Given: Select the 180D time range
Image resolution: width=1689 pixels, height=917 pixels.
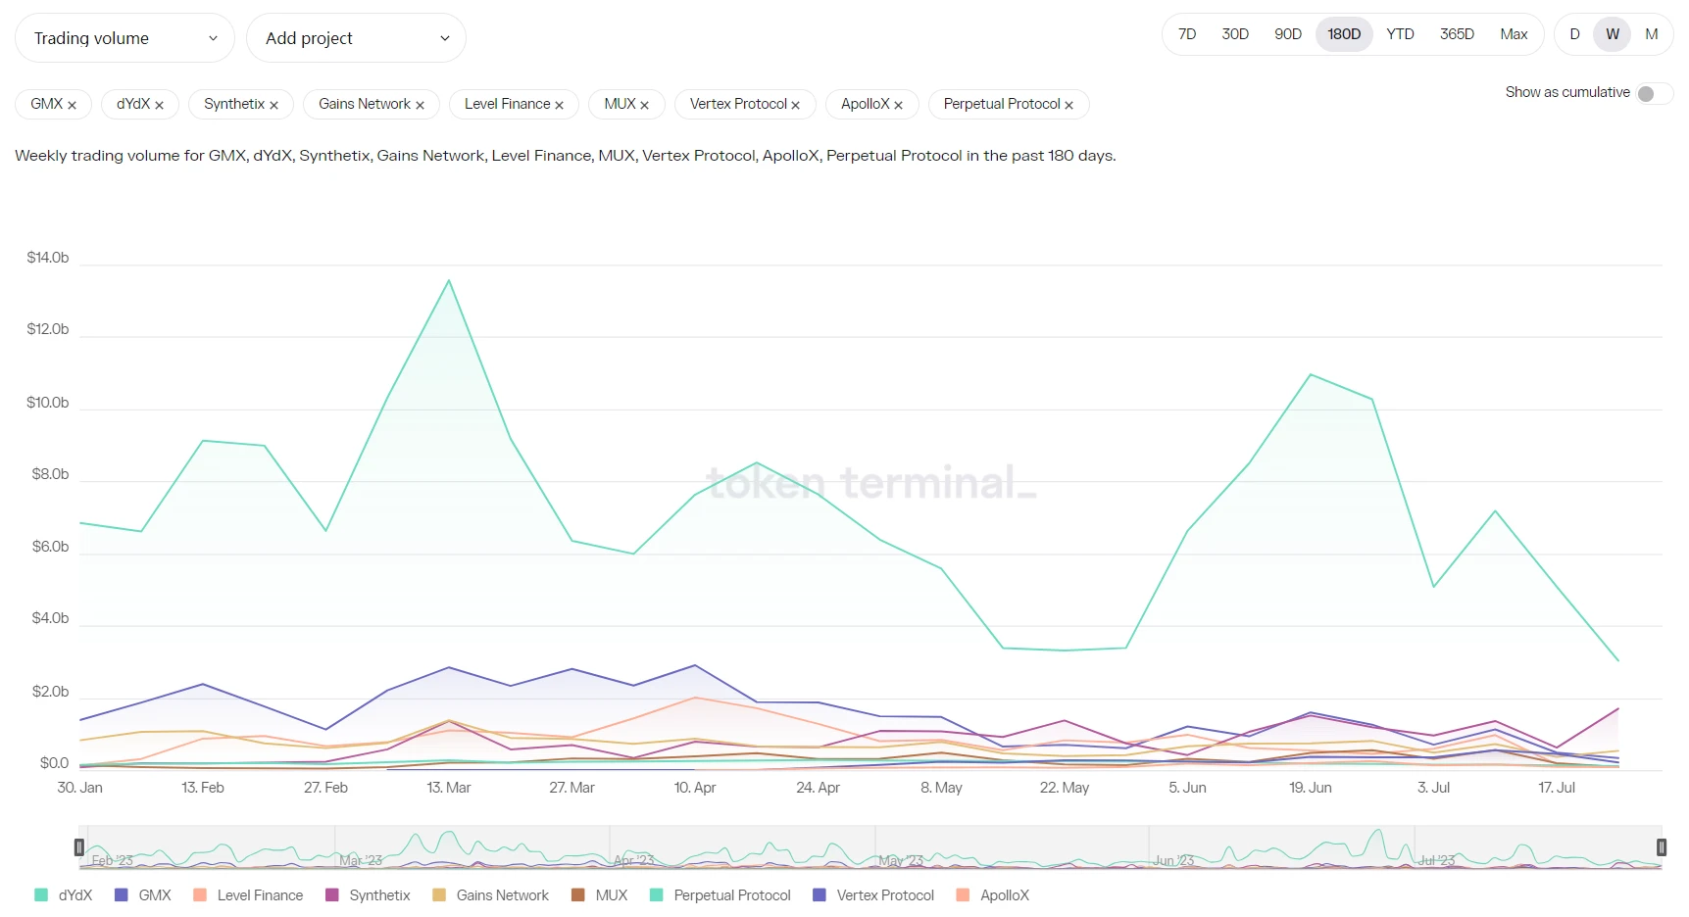Looking at the screenshot, I should (x=1344, y=34).
